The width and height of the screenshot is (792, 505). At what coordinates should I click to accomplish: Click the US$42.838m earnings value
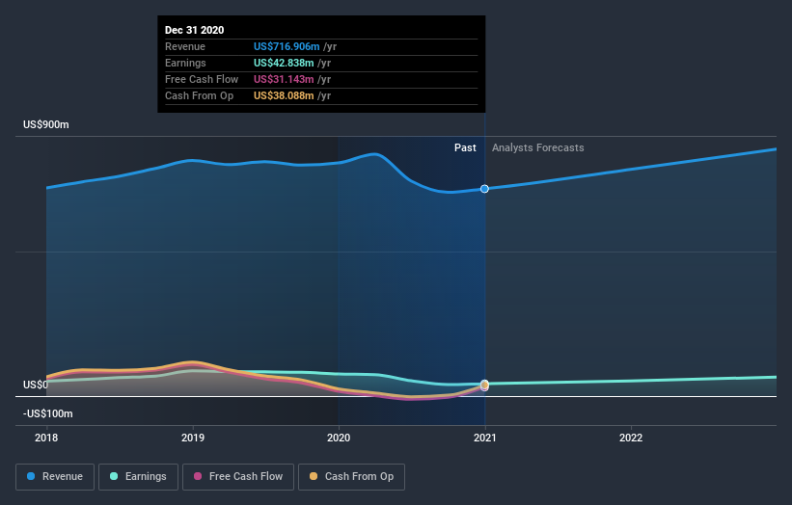click(284, 63)
